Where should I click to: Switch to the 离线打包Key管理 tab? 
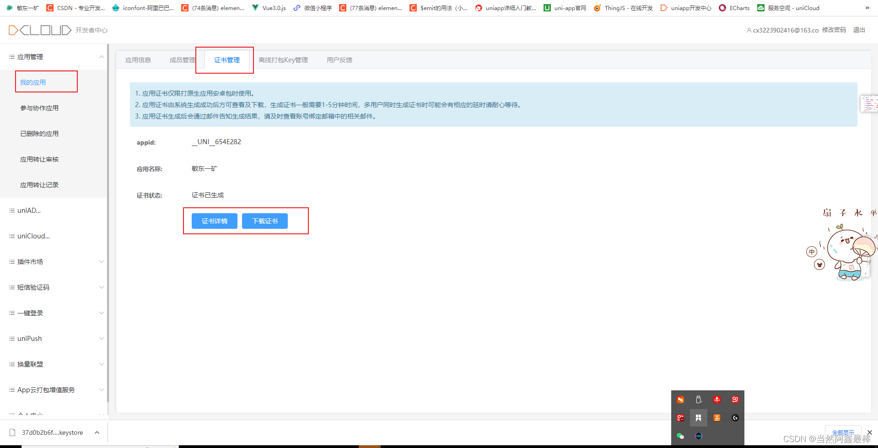pos(283,59)
